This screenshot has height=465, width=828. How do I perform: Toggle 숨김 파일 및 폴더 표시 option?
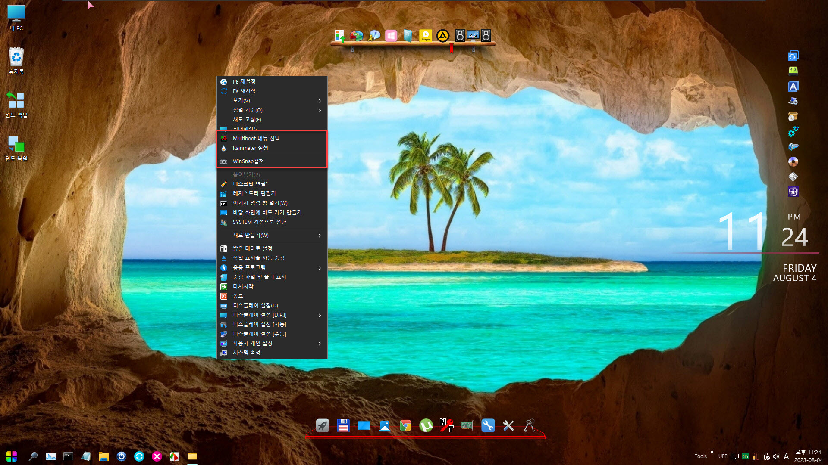pyautogui.click(x=272, y=277)
